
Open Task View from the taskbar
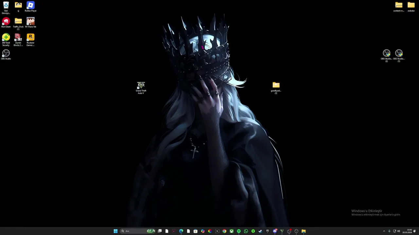(x=160, y=231)
